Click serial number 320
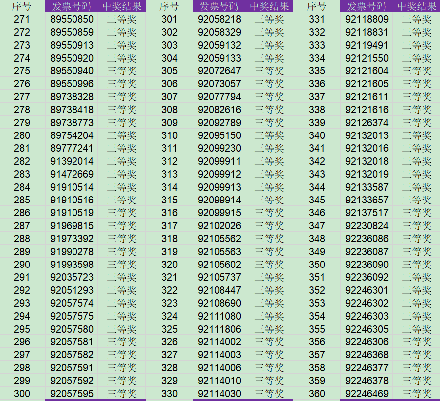This screenshot has width=440, height=401. (x=169, y=265)
